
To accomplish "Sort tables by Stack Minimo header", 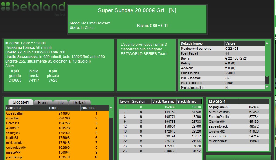I will point(189,101).
